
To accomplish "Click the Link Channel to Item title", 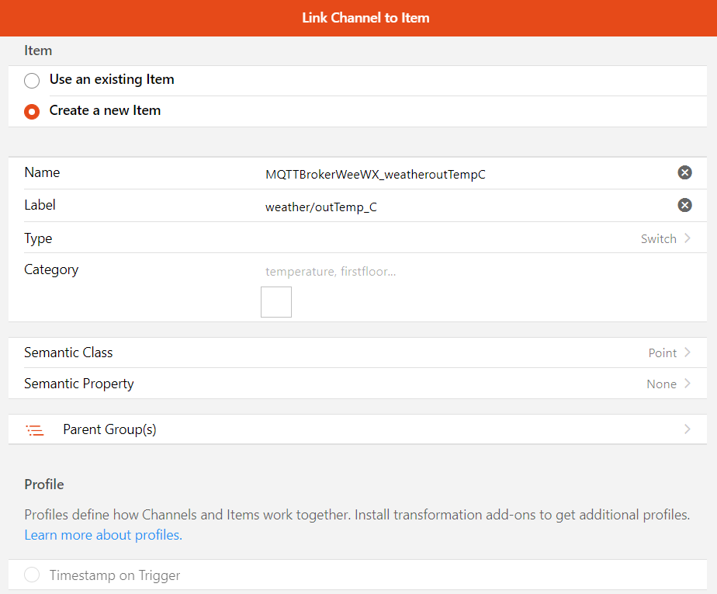I will (365, 18).
